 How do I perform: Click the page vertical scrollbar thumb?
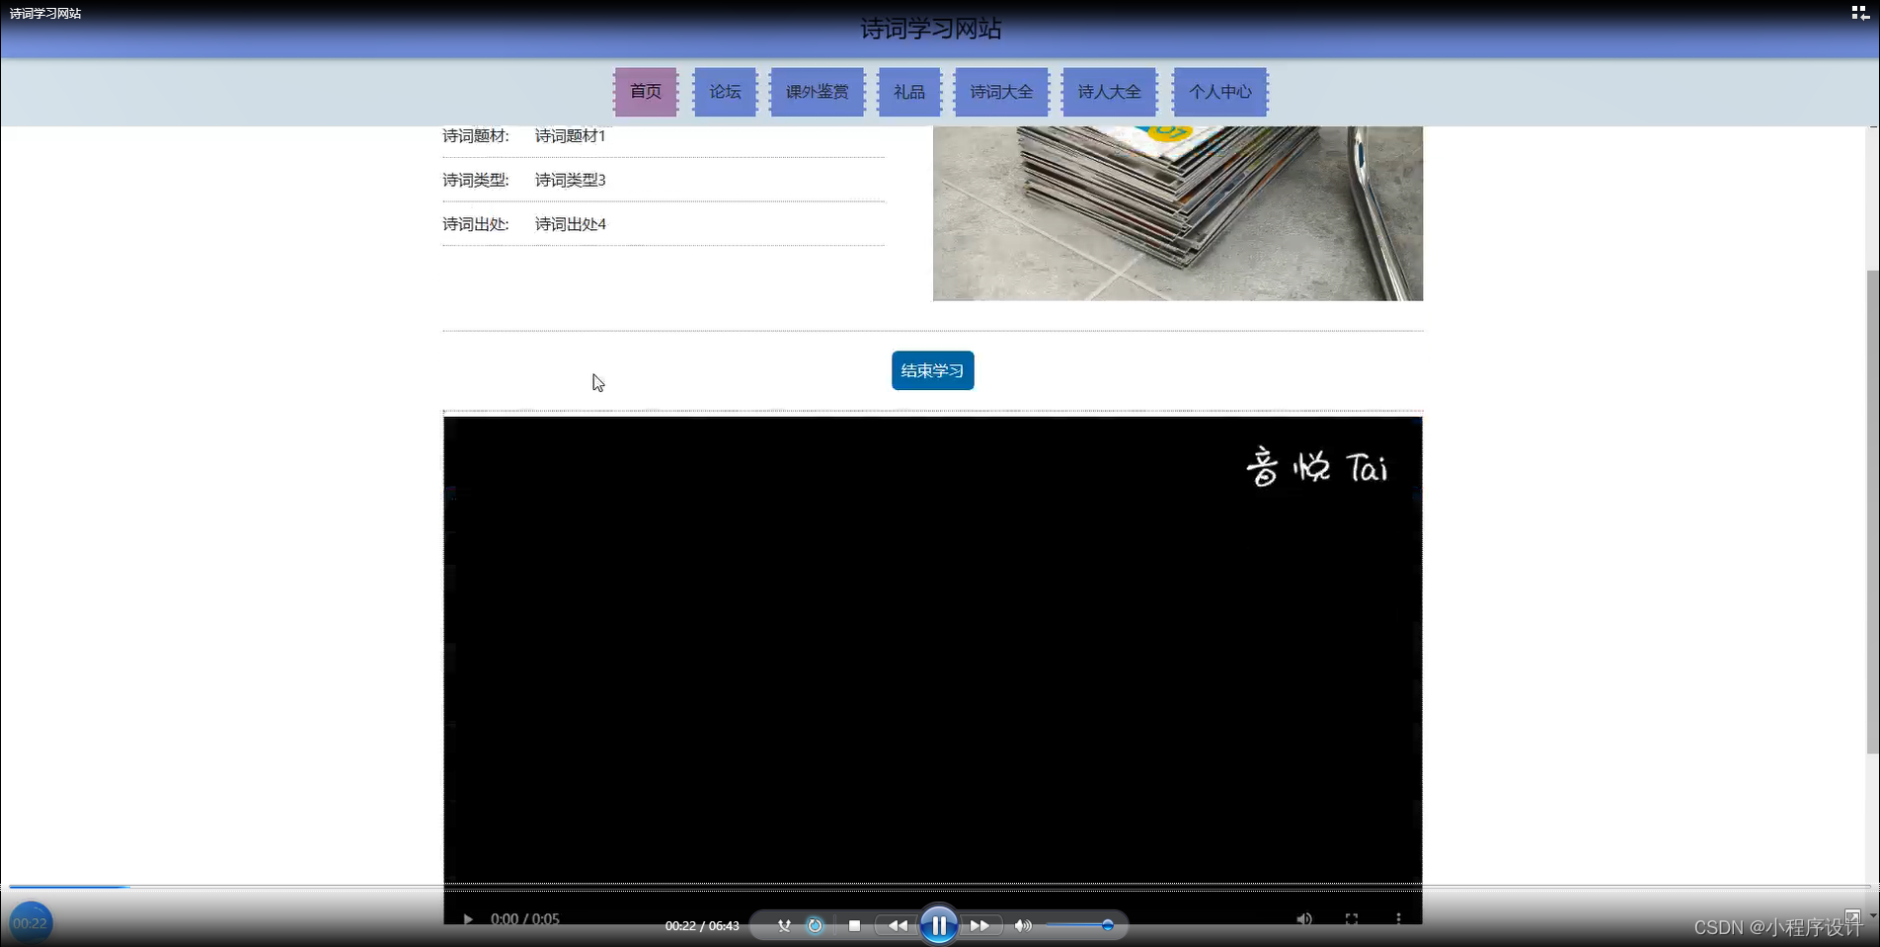click(1873, 512)
